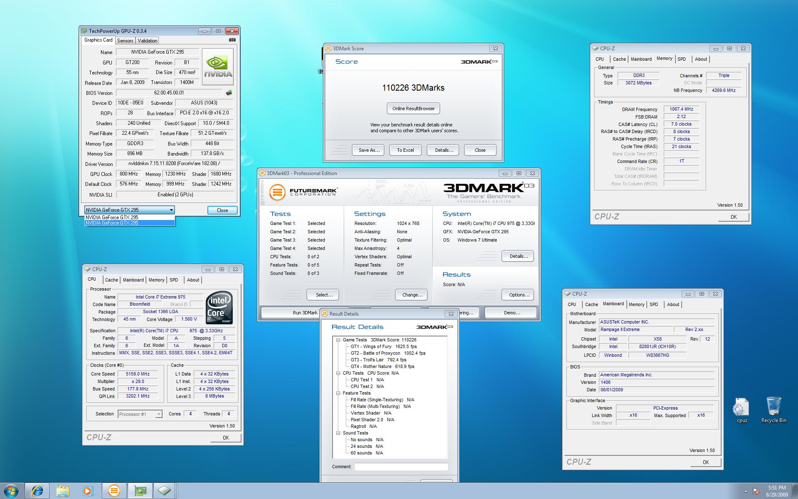Screen dimensions: 798x499
Task: Click Change... settings button in 3DMark03
Action: click(x=412, y=295)
